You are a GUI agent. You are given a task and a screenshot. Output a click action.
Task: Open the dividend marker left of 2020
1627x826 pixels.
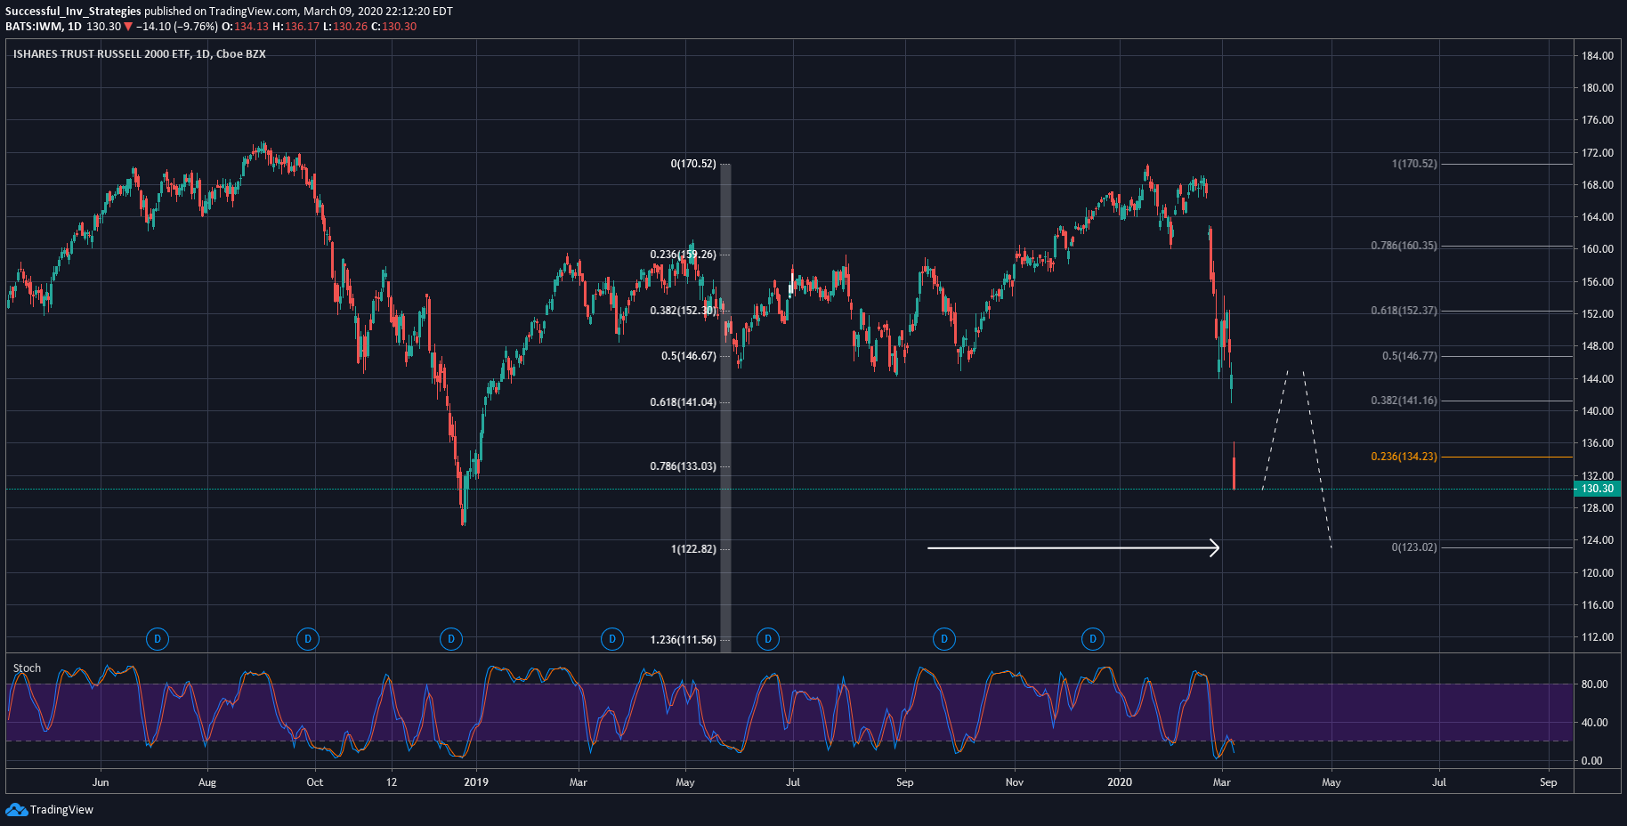click(1093, 639)
